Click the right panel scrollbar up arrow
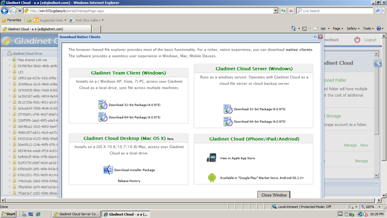 click(376, 54)
